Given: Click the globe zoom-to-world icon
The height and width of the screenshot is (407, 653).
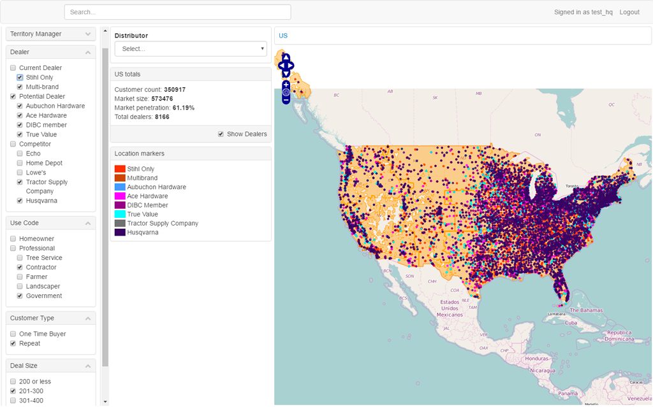Looking at the screenshot, I should [286, 92].
